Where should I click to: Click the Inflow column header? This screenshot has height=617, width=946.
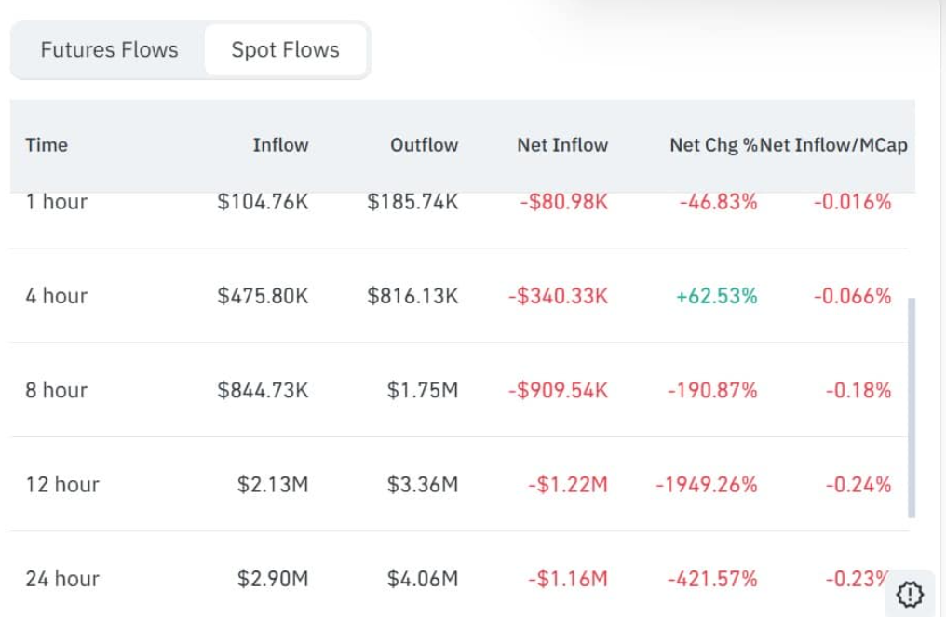(280, 145)
